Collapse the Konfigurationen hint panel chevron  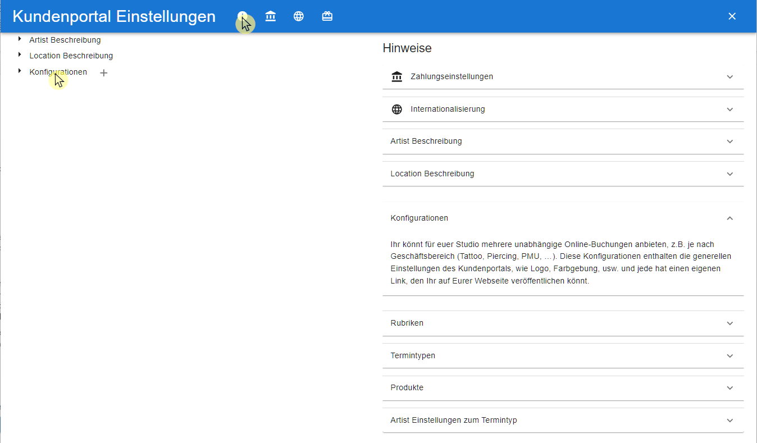click(729, 218)
